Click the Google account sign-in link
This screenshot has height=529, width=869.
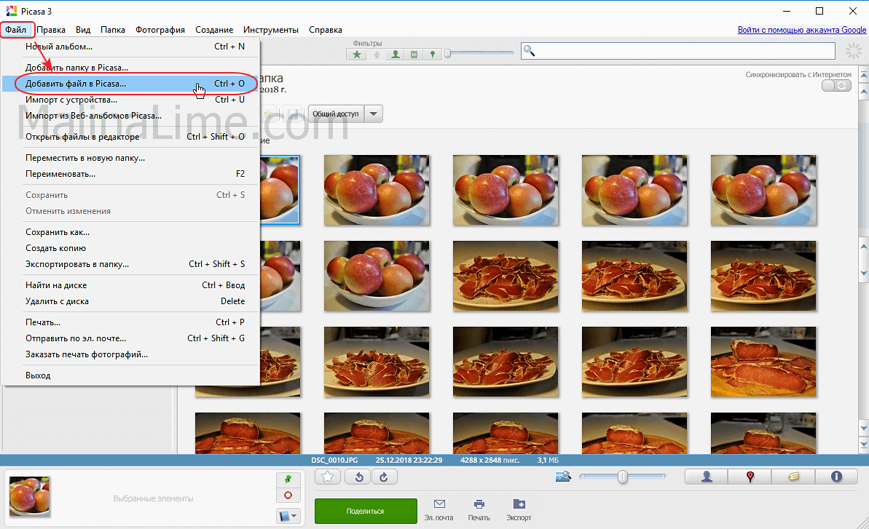pos(801,30)
